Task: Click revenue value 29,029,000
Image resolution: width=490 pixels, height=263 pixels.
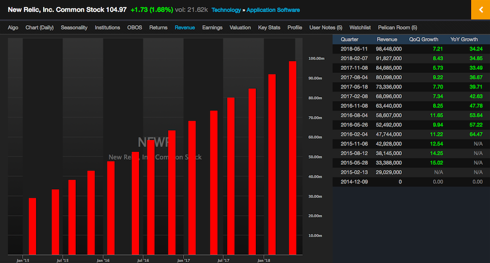Action: [x=389, y=172]
